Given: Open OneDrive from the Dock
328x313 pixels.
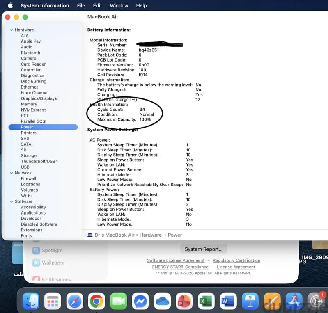Looking at the screenshot, I should 162,301.
